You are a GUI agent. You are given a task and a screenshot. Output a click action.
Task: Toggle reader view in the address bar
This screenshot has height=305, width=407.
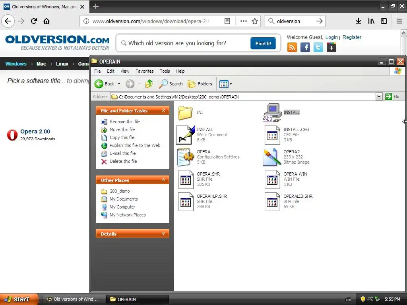coord(227,21)
